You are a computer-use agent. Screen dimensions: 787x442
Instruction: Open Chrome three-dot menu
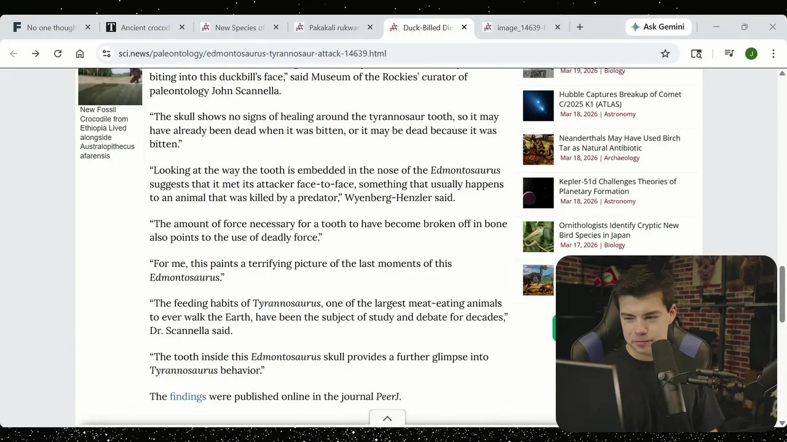pos(773,53)
